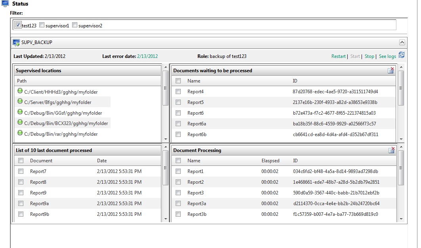The image size is (421, 248).
Task: Enable the supervisor1 filter checkbox
Action: (42, 25)
